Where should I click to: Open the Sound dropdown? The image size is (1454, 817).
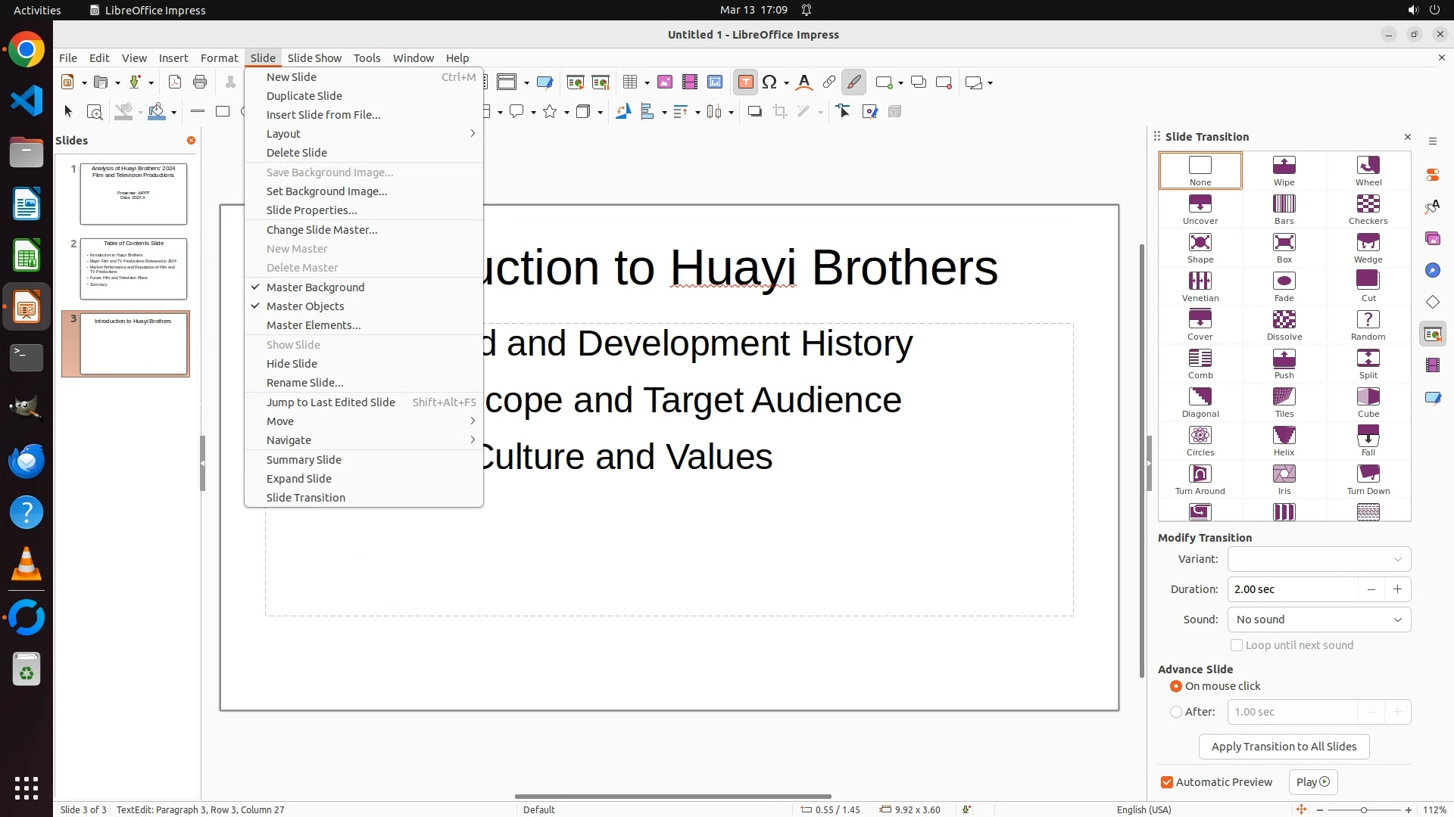pyautogui.click(x=1318, y=620)
